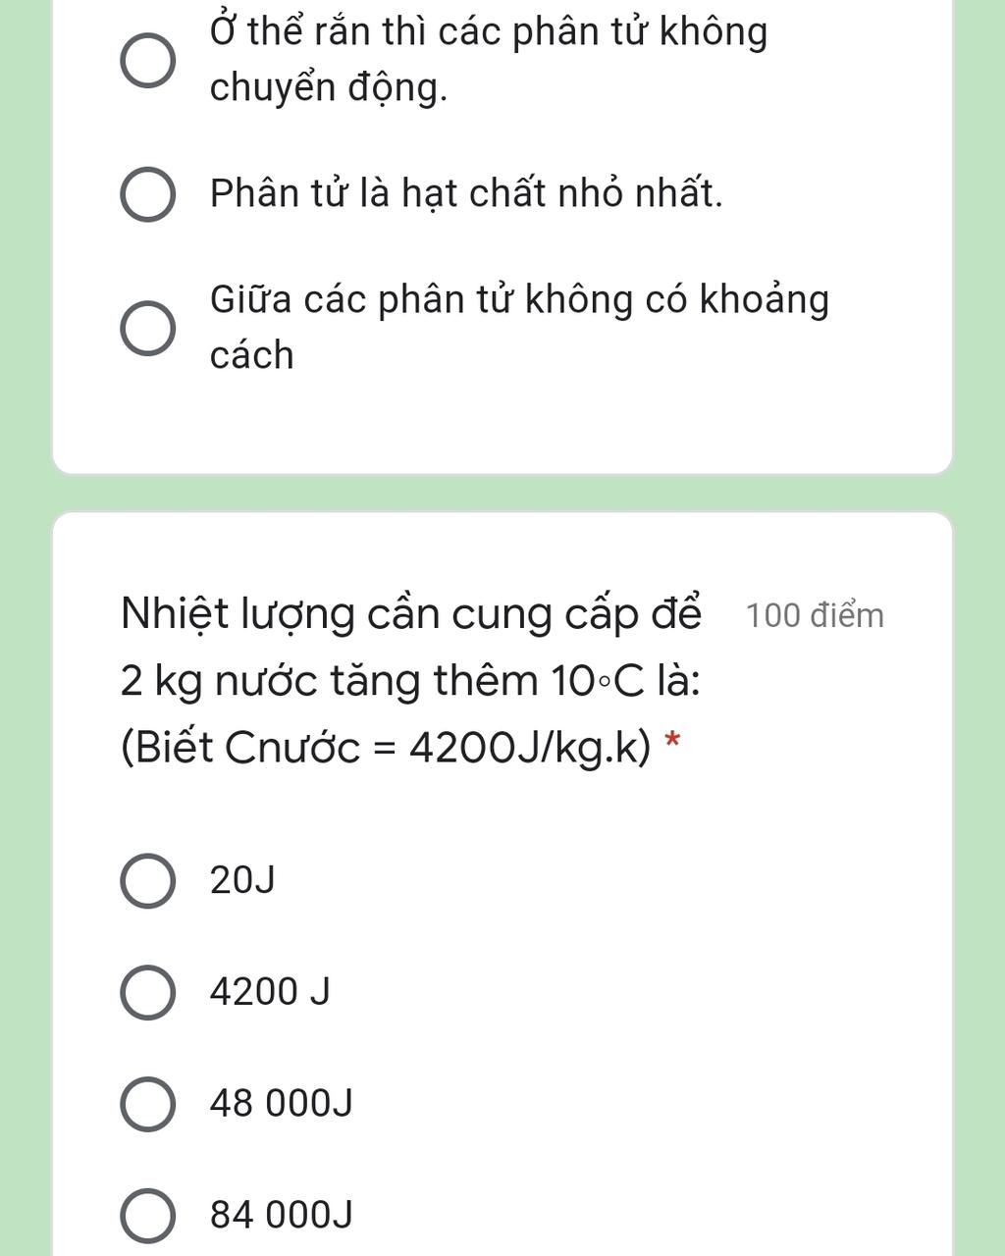
Task: Click the '2 kg nước tăng thêm 10°C là:' line
Action: [x=410, y=681]
